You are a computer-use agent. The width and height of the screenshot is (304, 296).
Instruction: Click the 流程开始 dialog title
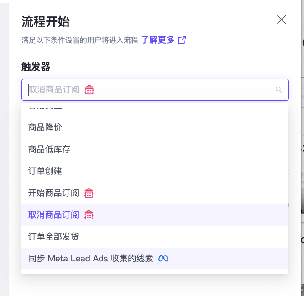coord(45,21)
